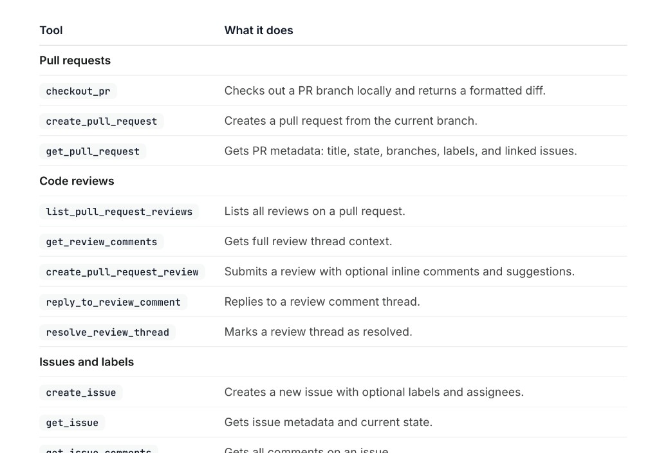Click the reply_to_review_comment tool name
This screenshot has height=453, width=659.
point(113,302)
